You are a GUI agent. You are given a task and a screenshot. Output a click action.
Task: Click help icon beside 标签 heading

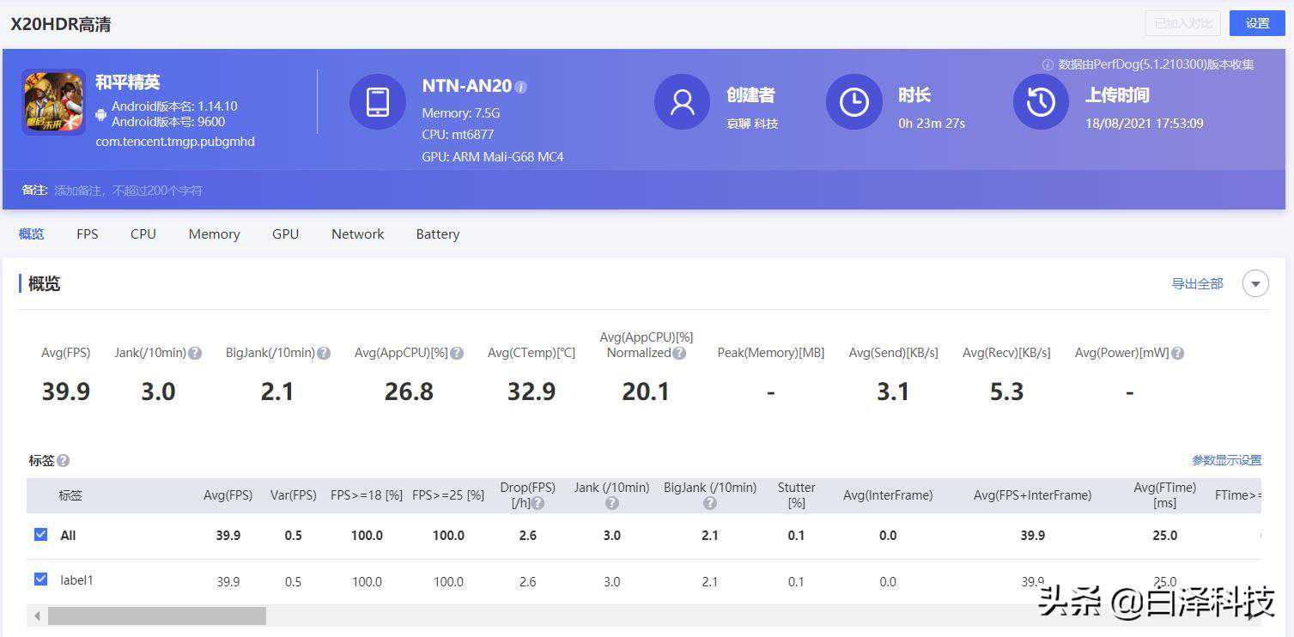64,461
